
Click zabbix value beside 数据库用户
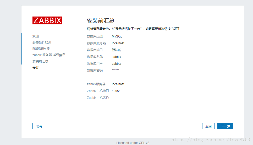[116, 64]
